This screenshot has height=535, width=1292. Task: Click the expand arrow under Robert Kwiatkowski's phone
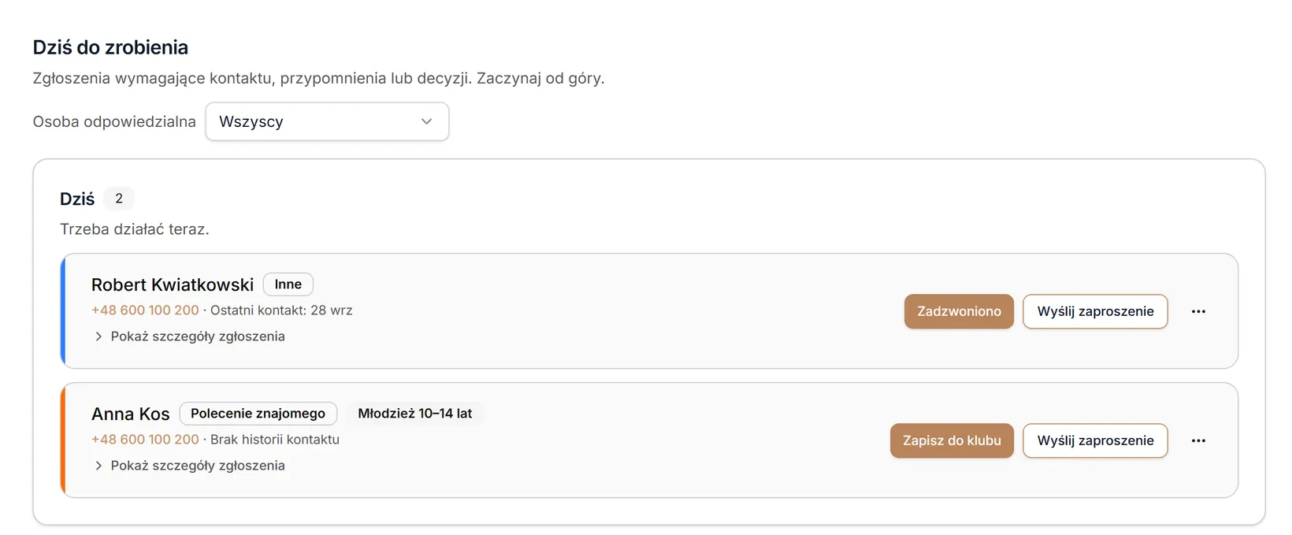[x=98, y=336]
